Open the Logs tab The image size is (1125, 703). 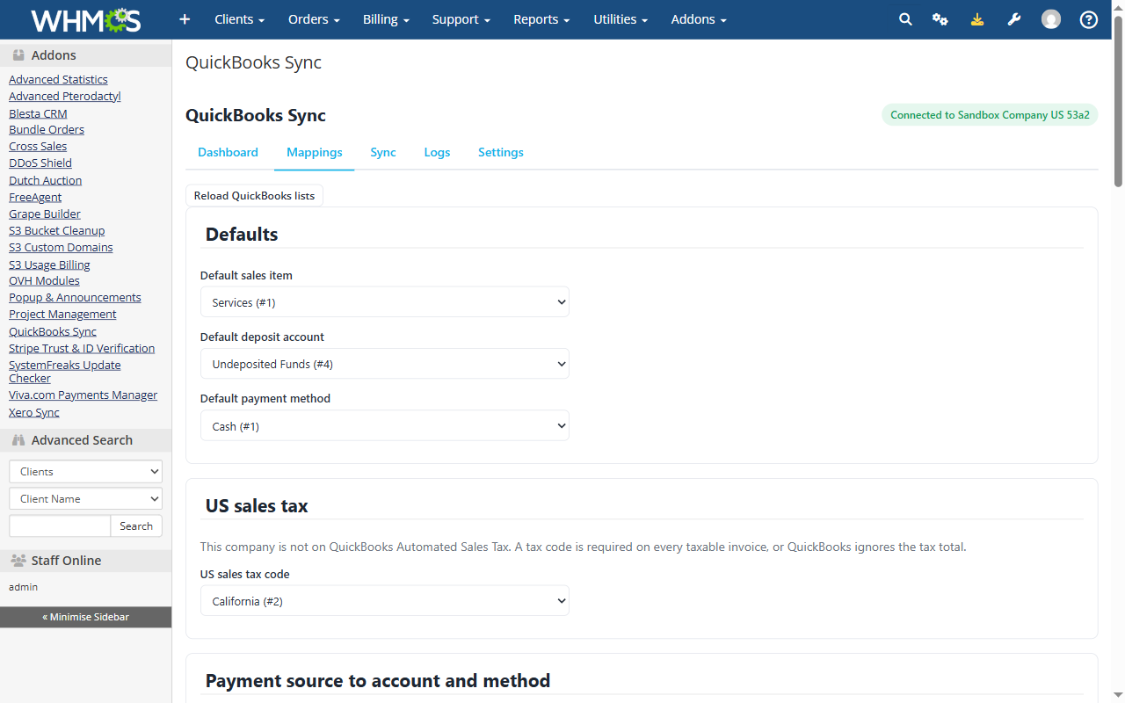pos(437,152)
